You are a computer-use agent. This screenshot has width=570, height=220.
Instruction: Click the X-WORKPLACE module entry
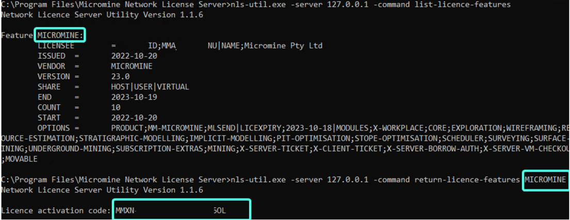pos(399,129)
